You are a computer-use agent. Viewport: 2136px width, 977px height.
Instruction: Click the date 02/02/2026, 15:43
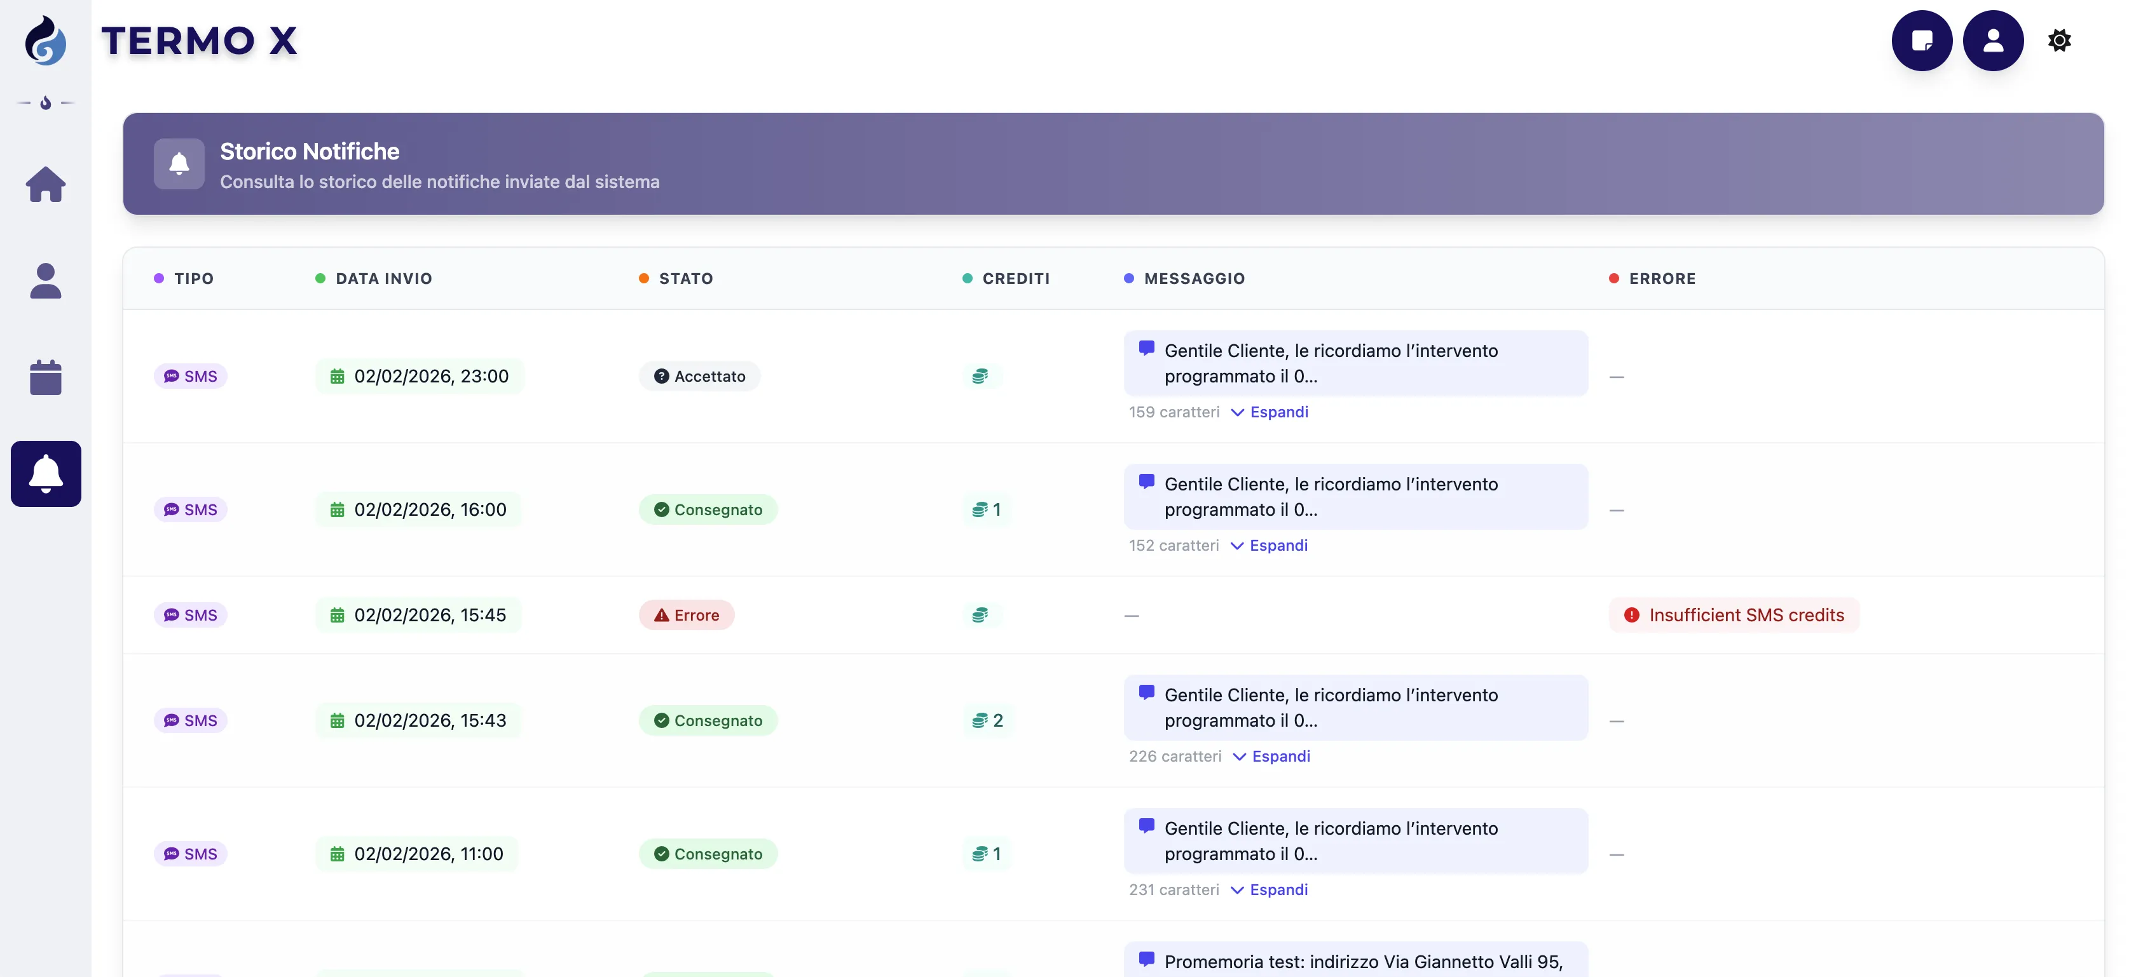point(419,720)
